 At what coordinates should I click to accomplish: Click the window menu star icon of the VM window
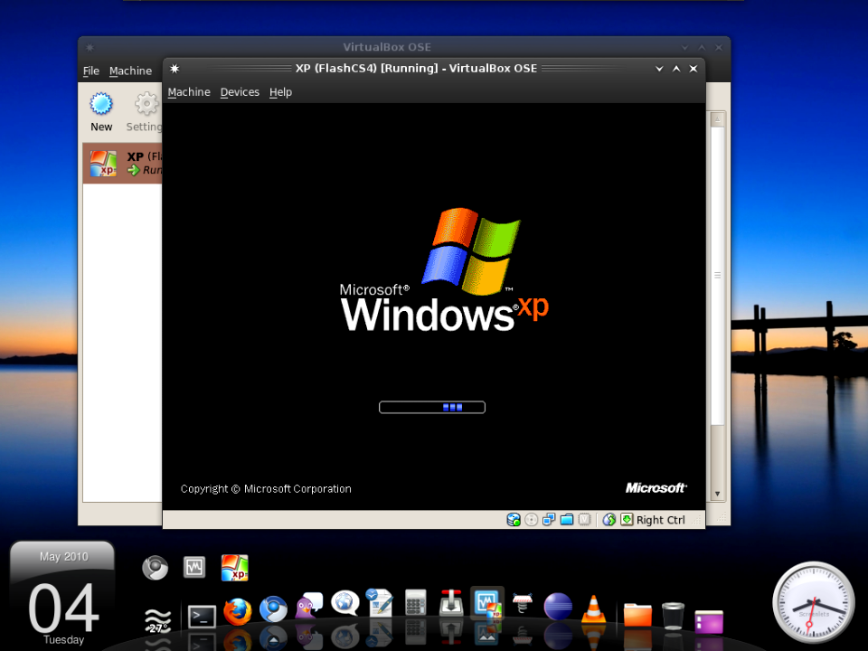click(x=175, y=69)
